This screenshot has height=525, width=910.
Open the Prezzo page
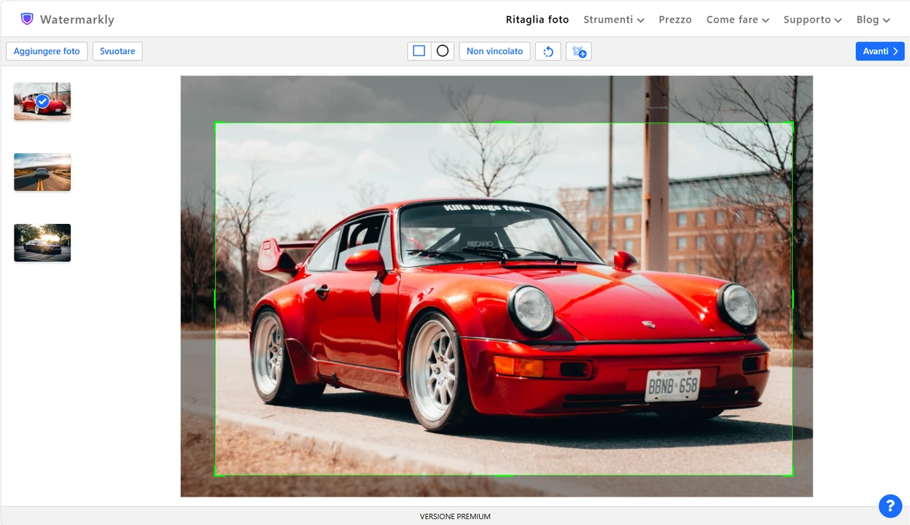coord(675,20)
